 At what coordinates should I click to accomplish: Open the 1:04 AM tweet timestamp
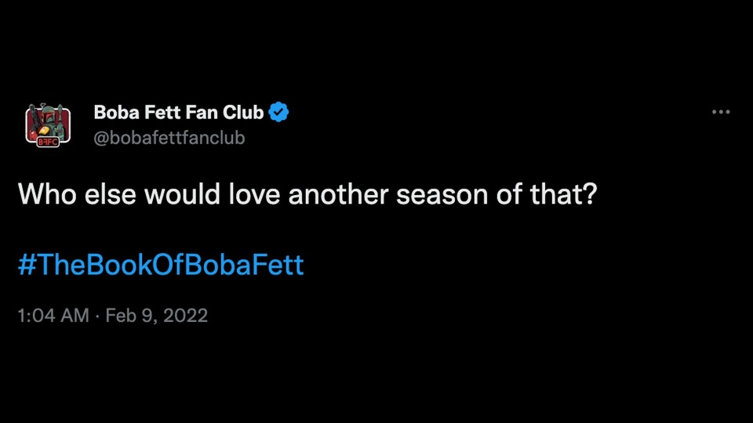click(x=53, y=315)
